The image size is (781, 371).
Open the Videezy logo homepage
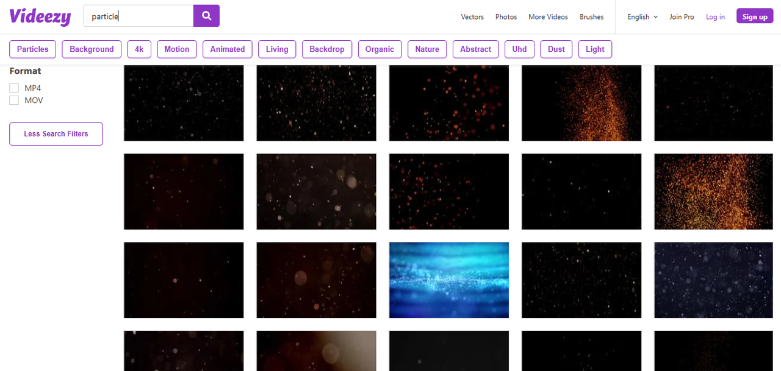tap(40, 16)
